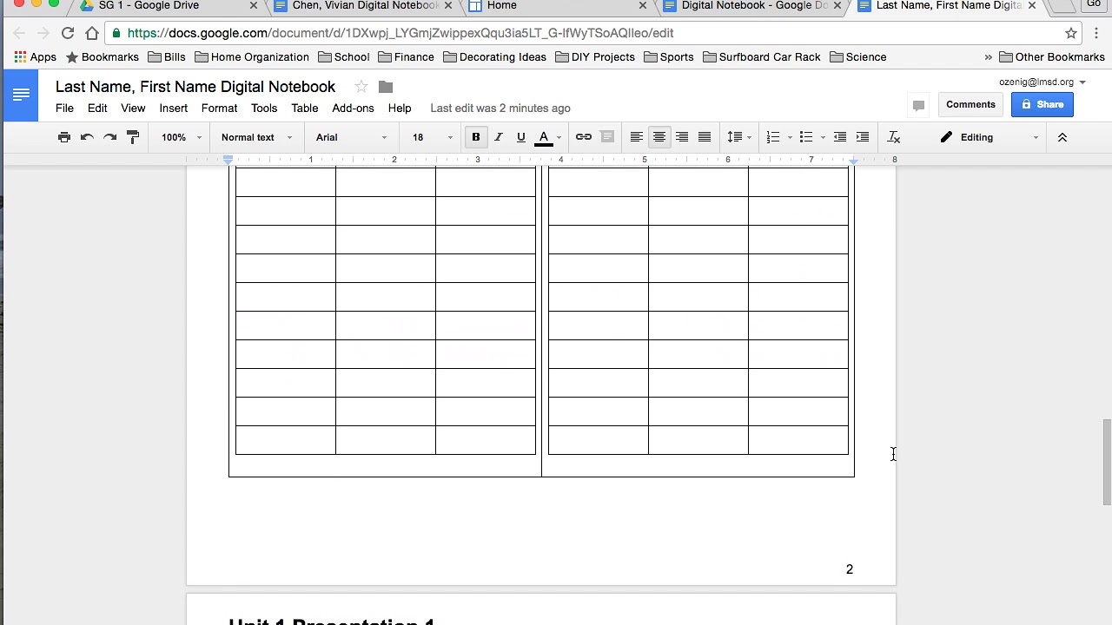Viewport: 1112px width, 625px height.
Task: Open the Table menu
Action: tap(305, 109)
